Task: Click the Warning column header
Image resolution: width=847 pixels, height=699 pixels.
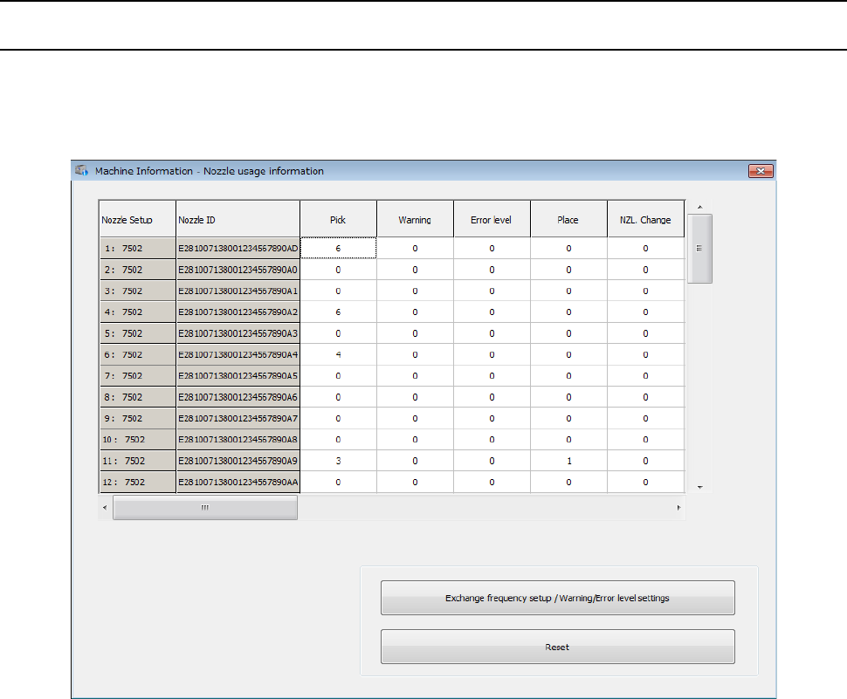Action: pyautogui.click(x=415, y=219)
